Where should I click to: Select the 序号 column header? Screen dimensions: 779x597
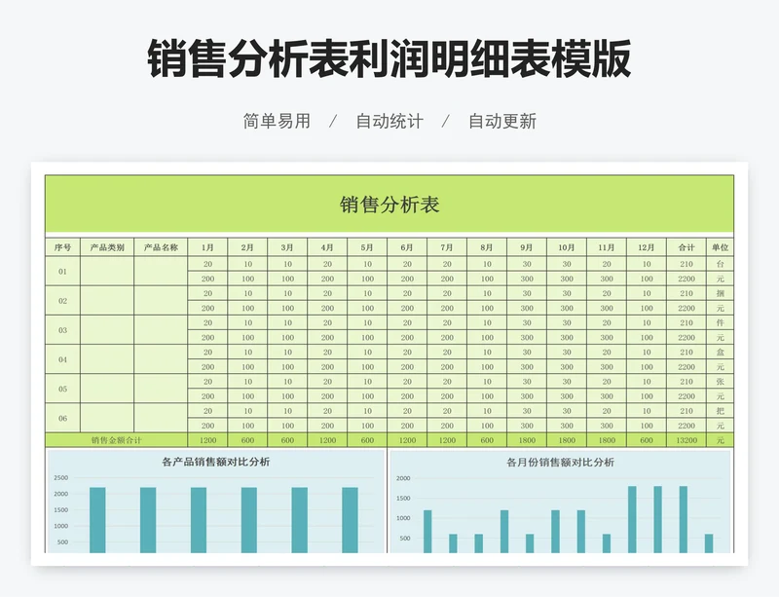(x=62, y=247)
